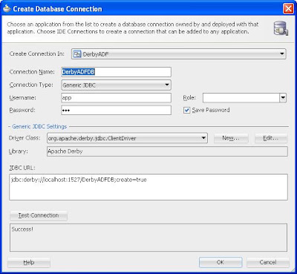Click into the JDBC URL text area

click(148, 187)
